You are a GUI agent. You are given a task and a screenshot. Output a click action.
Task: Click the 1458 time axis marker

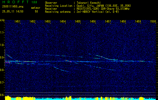(123, 21)
